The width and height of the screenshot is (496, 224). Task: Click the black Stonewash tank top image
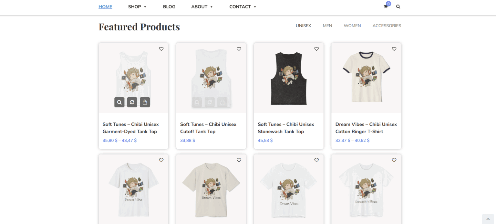point(289,78)
